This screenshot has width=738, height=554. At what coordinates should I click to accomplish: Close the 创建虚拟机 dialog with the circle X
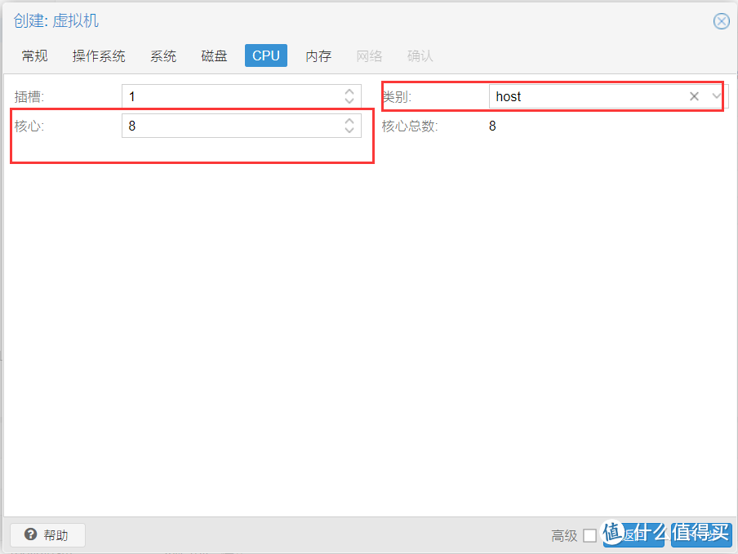coord(722,21)
